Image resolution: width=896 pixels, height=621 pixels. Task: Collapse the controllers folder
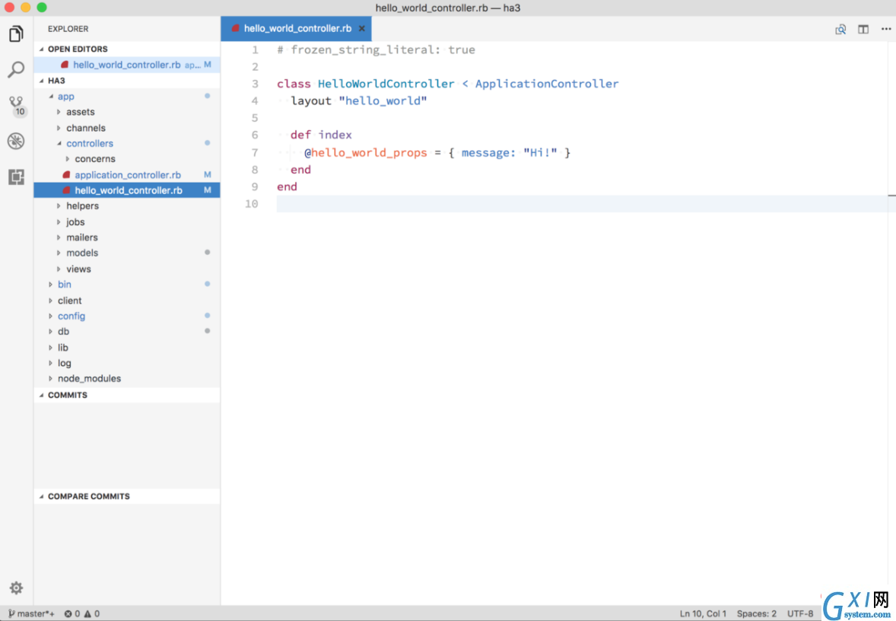tap(89, 144)
